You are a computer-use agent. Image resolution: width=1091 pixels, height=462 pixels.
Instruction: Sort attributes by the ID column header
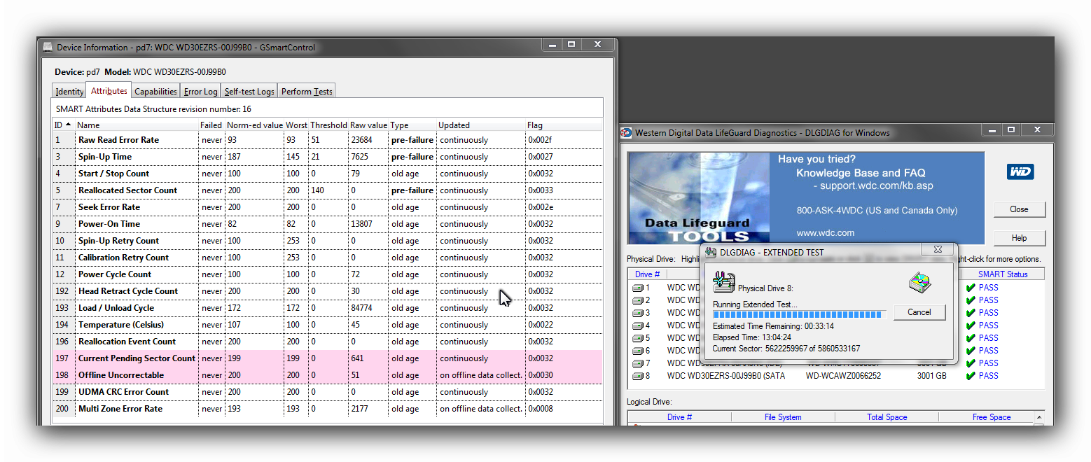click(63, 125)
